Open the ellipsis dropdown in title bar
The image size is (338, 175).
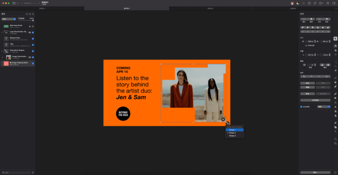[321, 3]
